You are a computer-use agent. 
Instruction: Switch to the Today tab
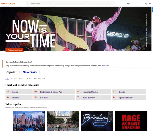(x=29, y=79)
